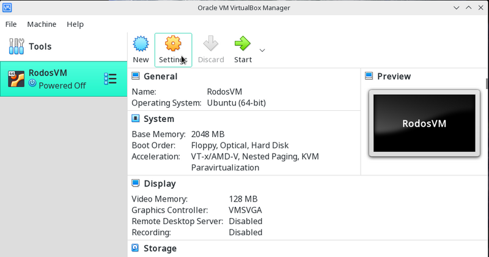Collapse the Preview section header
This screenshot has width=489, height=257.
click(x=394, y=76)
